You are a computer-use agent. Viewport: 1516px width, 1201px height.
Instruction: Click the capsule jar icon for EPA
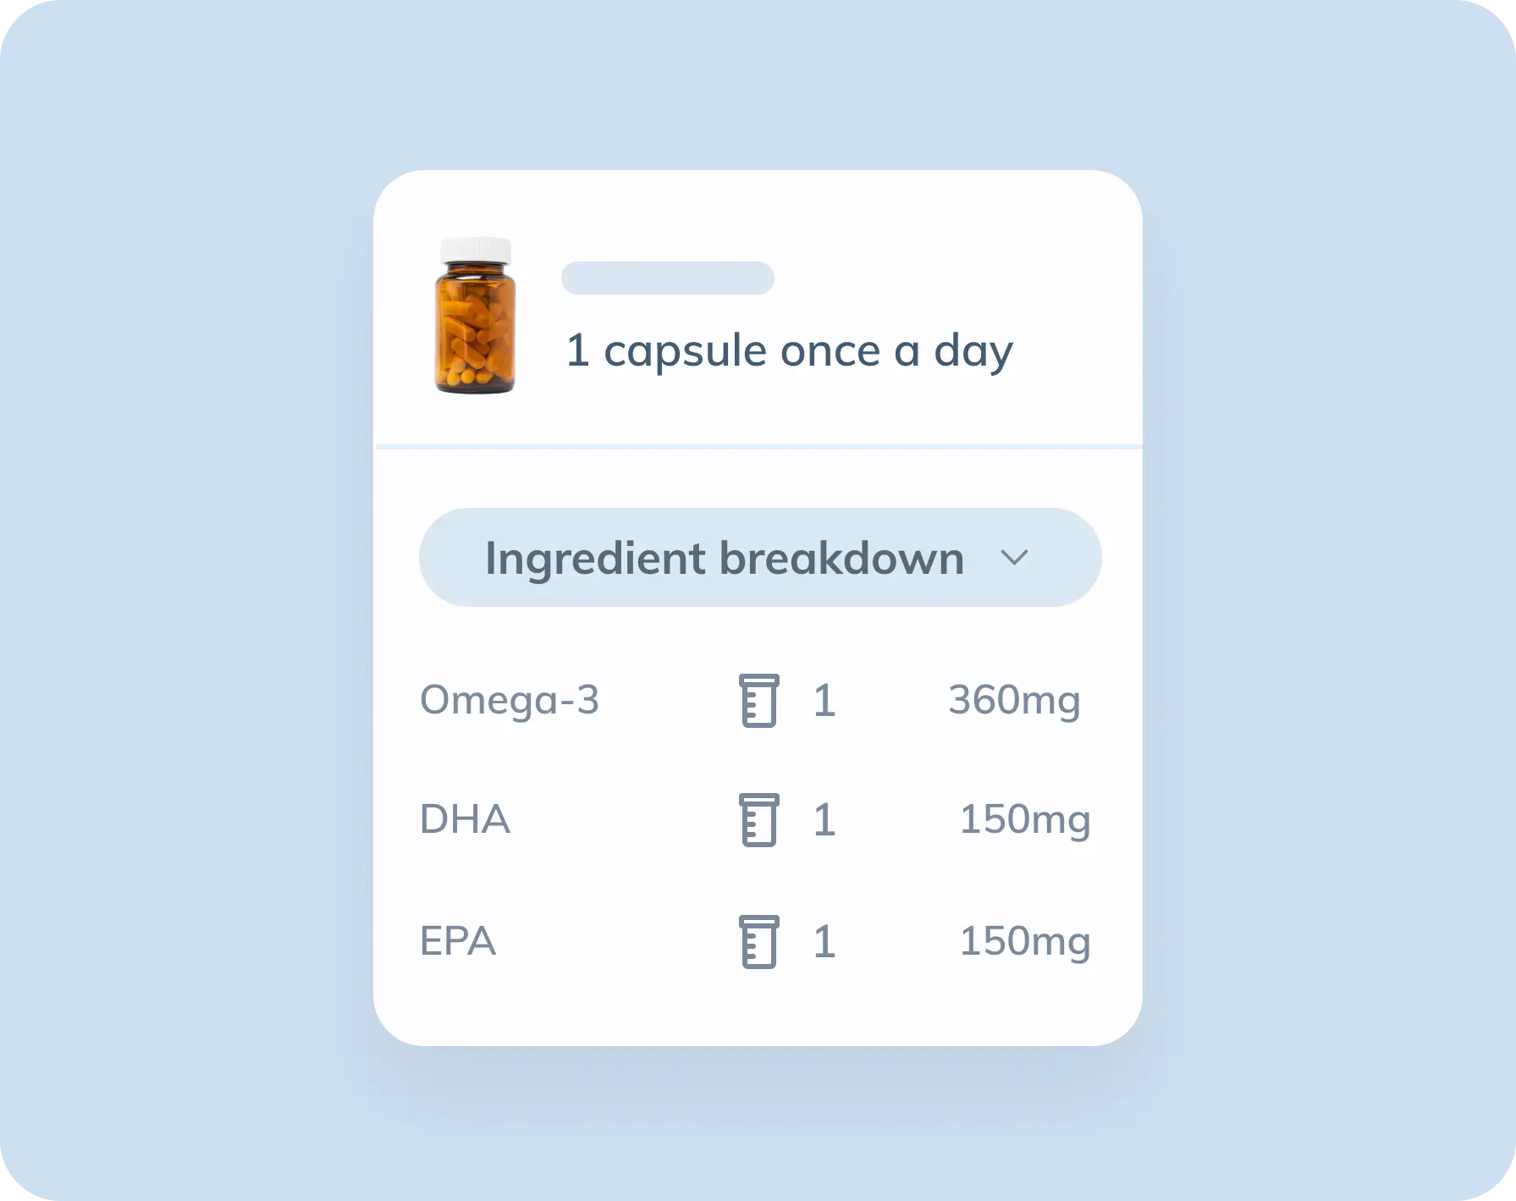point(758,942)
